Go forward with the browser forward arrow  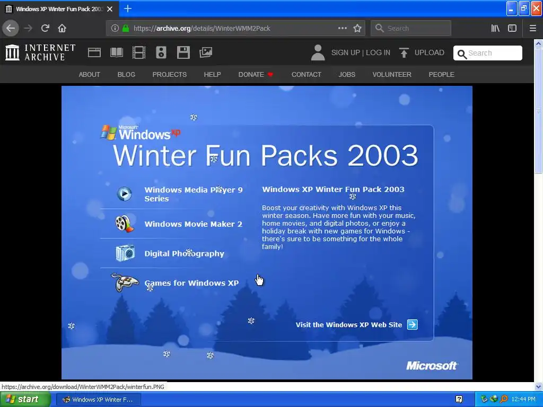tap(28, 29)
